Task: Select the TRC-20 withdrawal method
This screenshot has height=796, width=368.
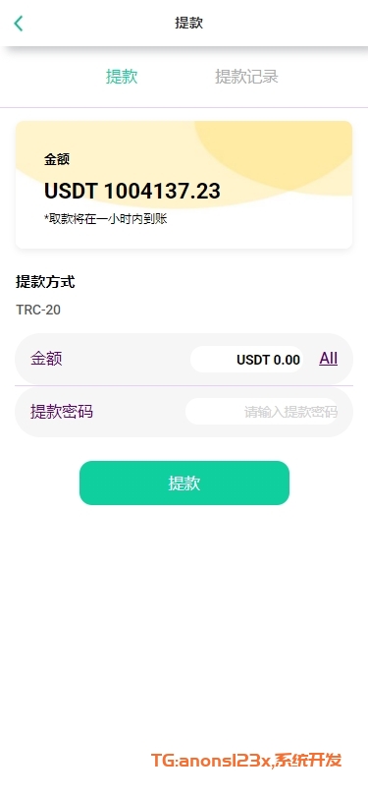Action: coord(38,310)
